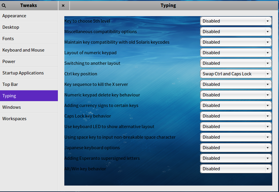Open the 'Swap Ctrl and Caps Lock' dropdown
Viewport: 279px width, 192px height.
(236, 74)
